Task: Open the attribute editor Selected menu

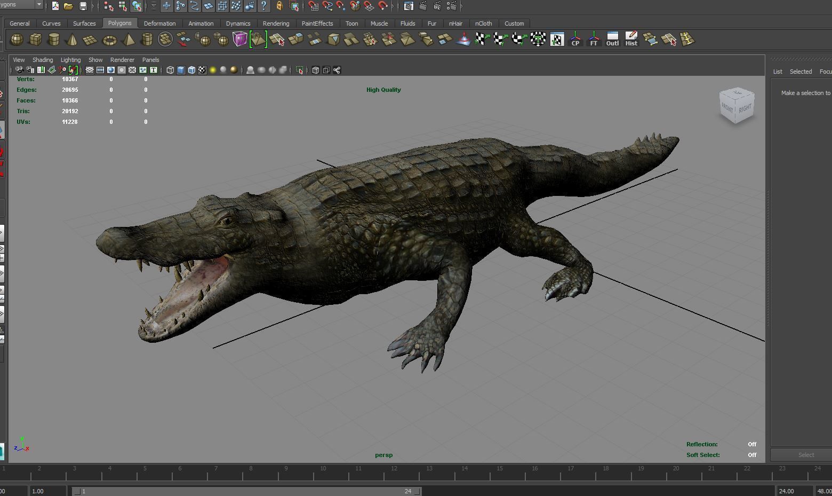Action: click(801, 72)
